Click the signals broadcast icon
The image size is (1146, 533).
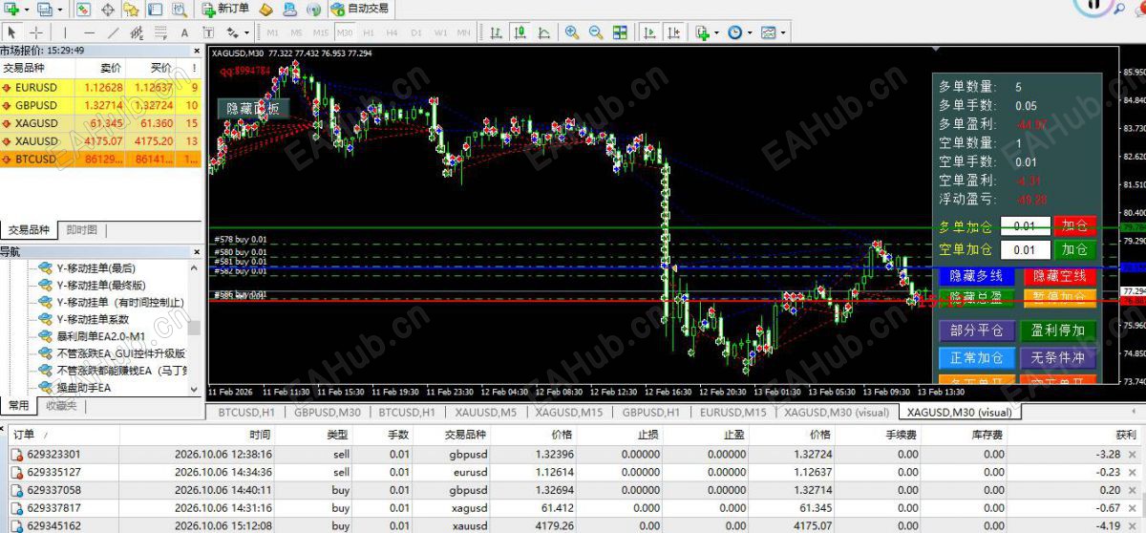(x=313, y=9)
